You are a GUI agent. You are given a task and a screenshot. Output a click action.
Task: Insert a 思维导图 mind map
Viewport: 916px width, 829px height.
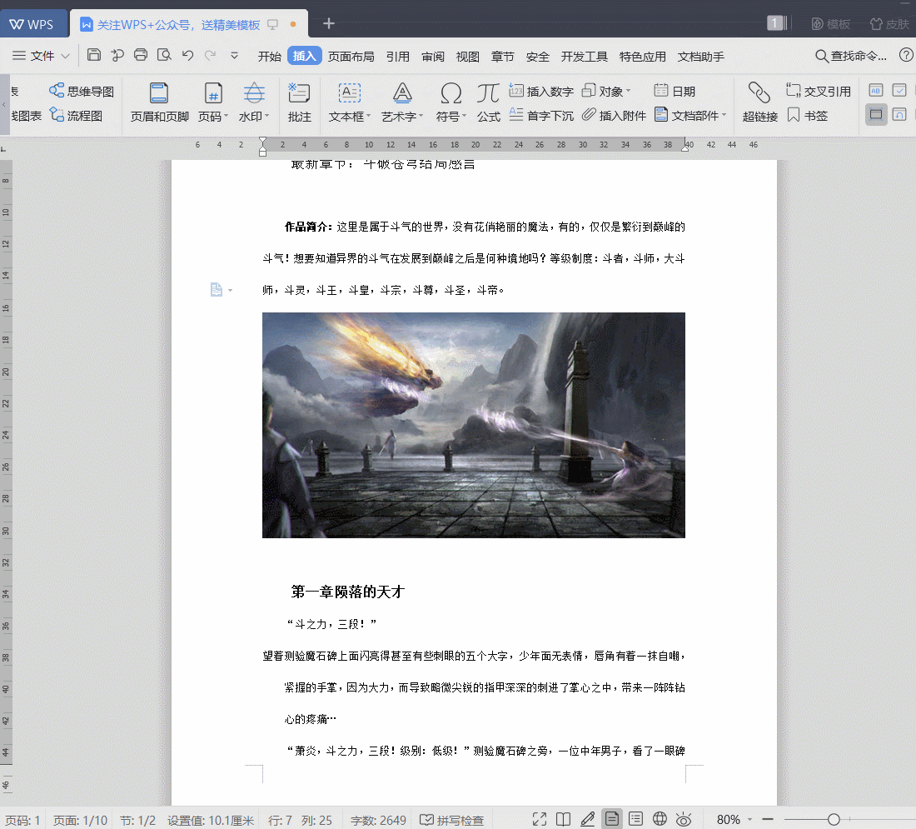82,91
